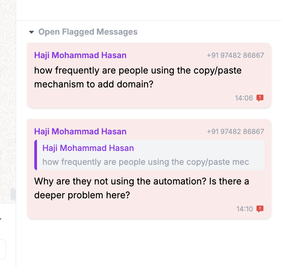Open sender name on first flagged message
Viewport: 282px width, 268px height.
[80, 55]
